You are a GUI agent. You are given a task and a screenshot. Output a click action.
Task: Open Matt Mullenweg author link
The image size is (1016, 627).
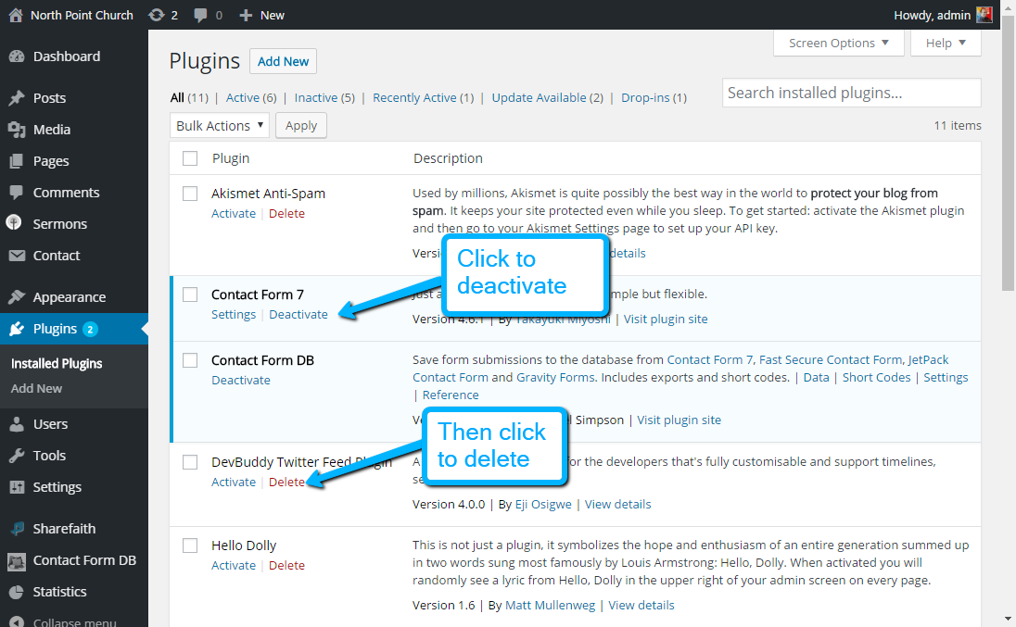(x=550, y=606)
